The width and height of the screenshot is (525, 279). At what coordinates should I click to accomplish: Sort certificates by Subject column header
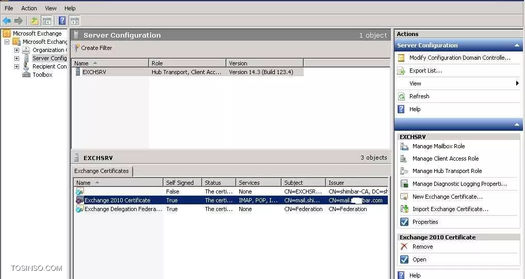(x=303, y=183)
